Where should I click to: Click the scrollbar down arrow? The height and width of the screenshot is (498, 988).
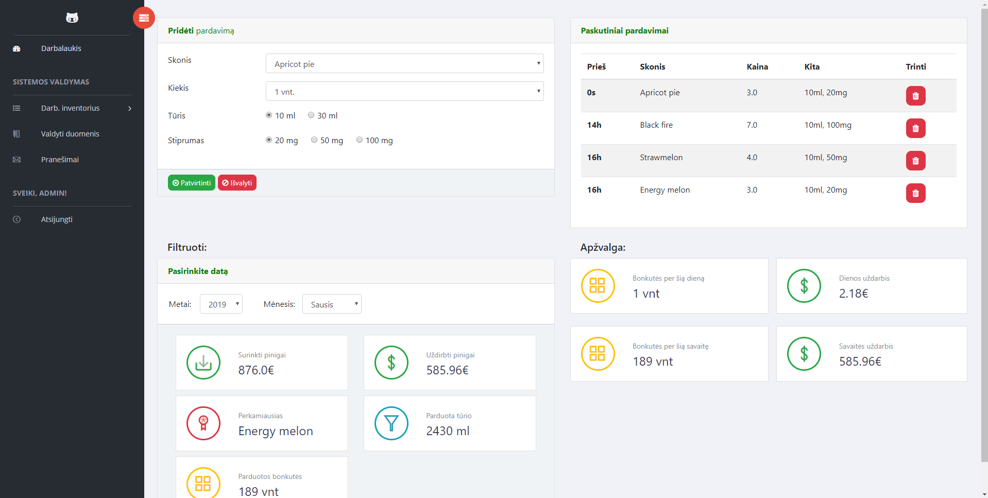(x=984, y=494)
